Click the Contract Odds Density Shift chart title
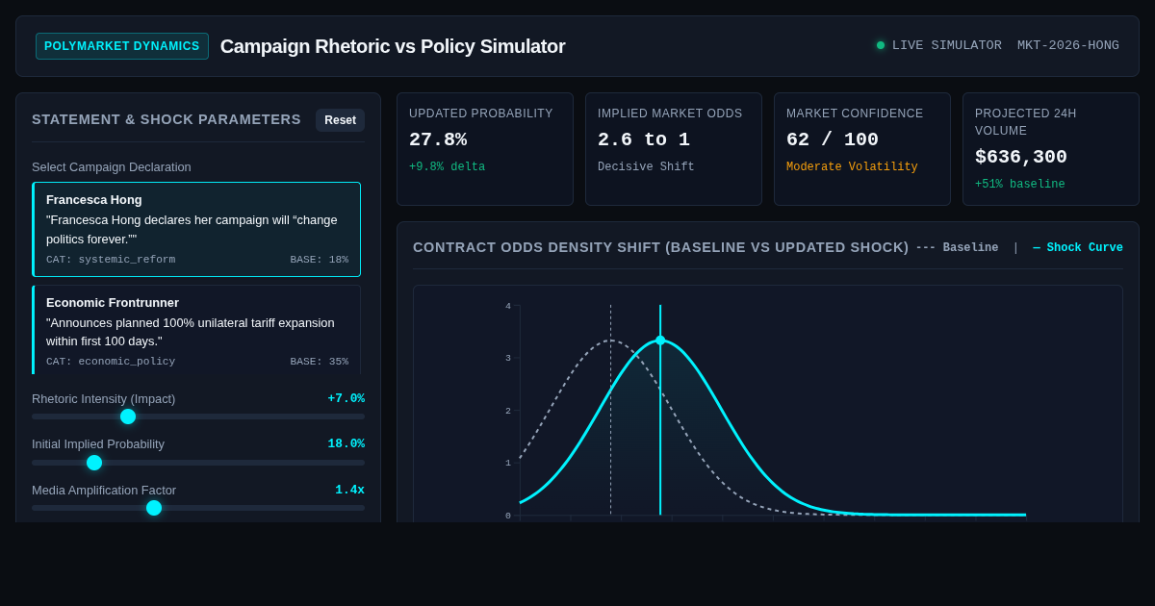The image size is (1155, 606). [x=661, y=247]
